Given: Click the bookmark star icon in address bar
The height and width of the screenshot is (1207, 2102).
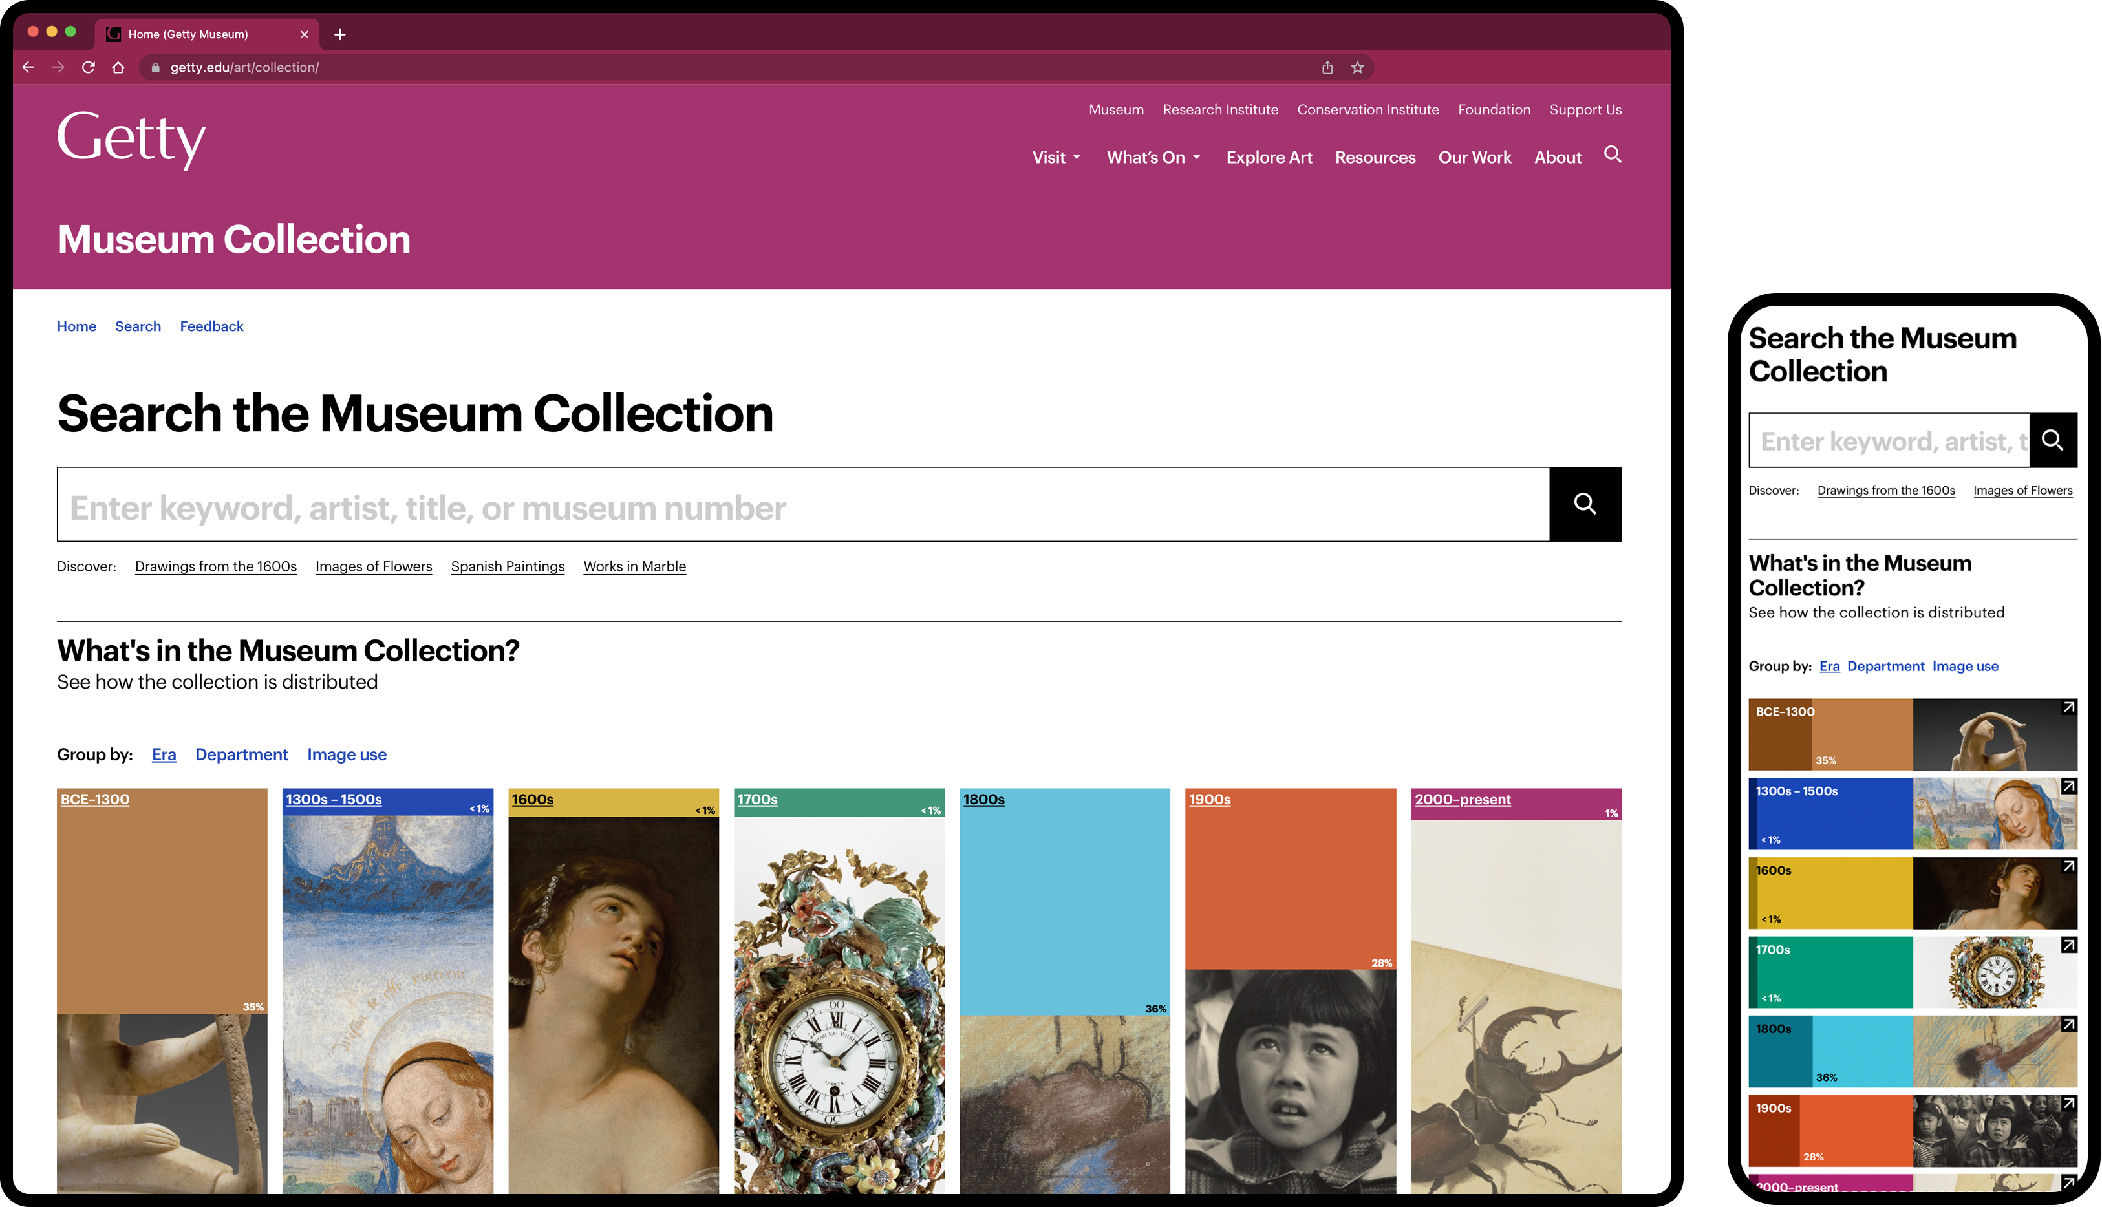Looking at the screenshot, I should (1358, 67).
